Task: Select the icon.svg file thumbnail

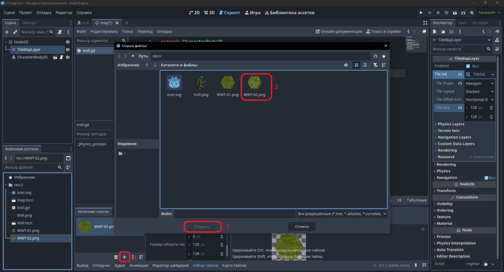Action: click(174, 86)
